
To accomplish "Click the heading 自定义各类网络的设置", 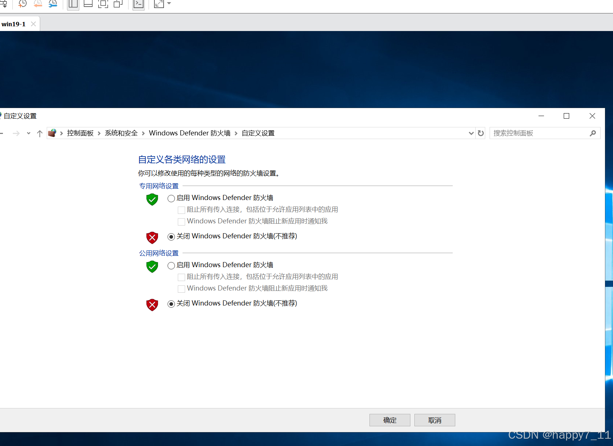I will (182, 159).
